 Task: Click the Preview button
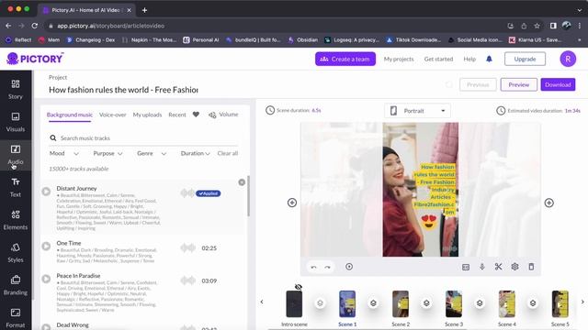(518, 84)
